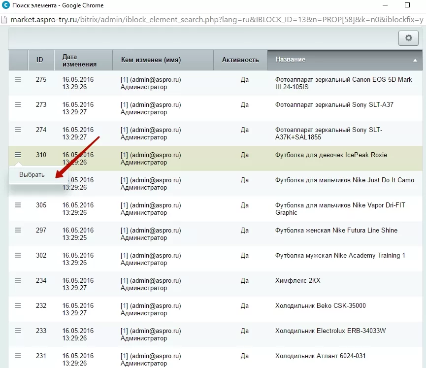Open user [1] link in row 274
This screenshot has width=426, height=368.
pyautogui.click(x=124, y=130)
